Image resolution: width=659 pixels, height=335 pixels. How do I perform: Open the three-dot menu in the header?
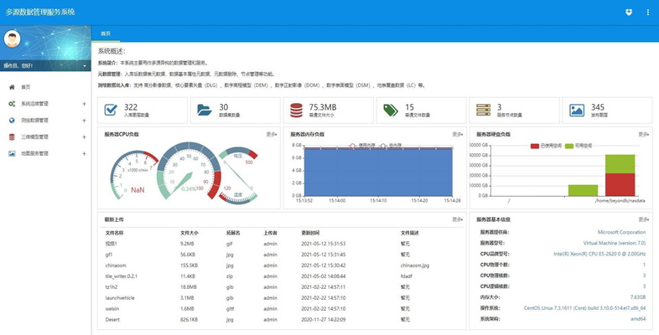point(648,12)
